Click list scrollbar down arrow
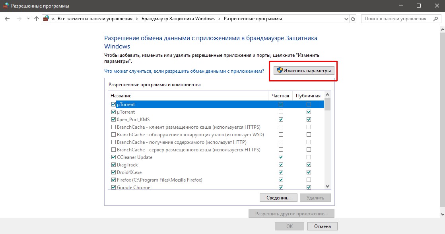The width and height of the screenshot is (445, 234). (328, 186)
